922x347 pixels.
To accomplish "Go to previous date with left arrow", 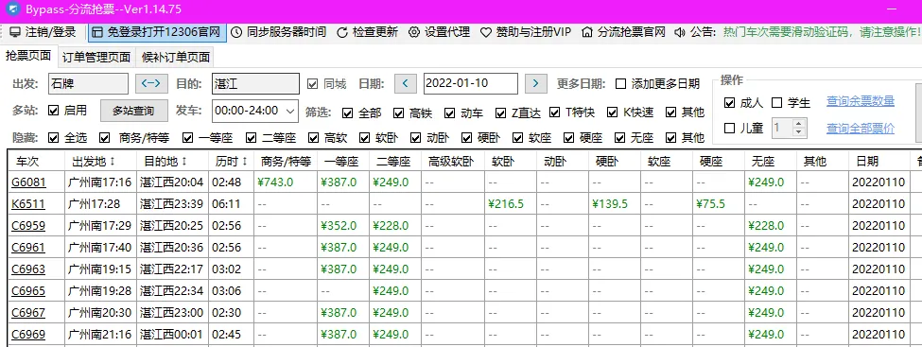I will click(x=405, y=83).
